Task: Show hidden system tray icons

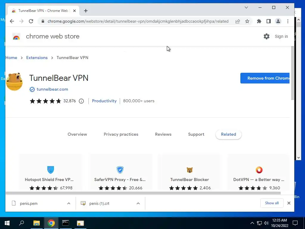Action: tap(252, 223)
